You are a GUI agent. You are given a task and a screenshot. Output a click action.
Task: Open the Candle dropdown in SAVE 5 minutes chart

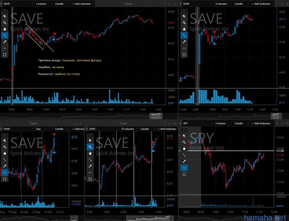(x=241, y=4)
